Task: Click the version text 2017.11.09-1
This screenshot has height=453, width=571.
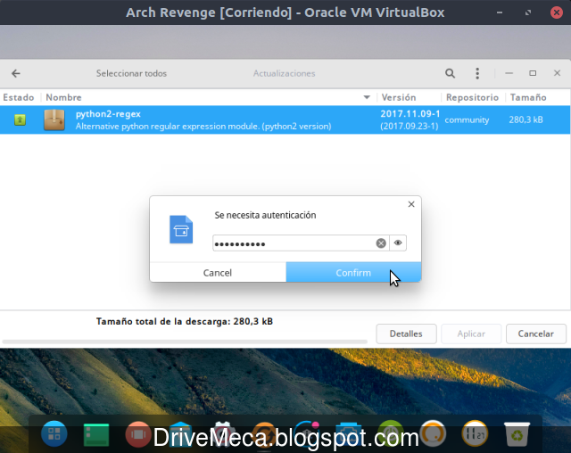Action: click(410, 114)
